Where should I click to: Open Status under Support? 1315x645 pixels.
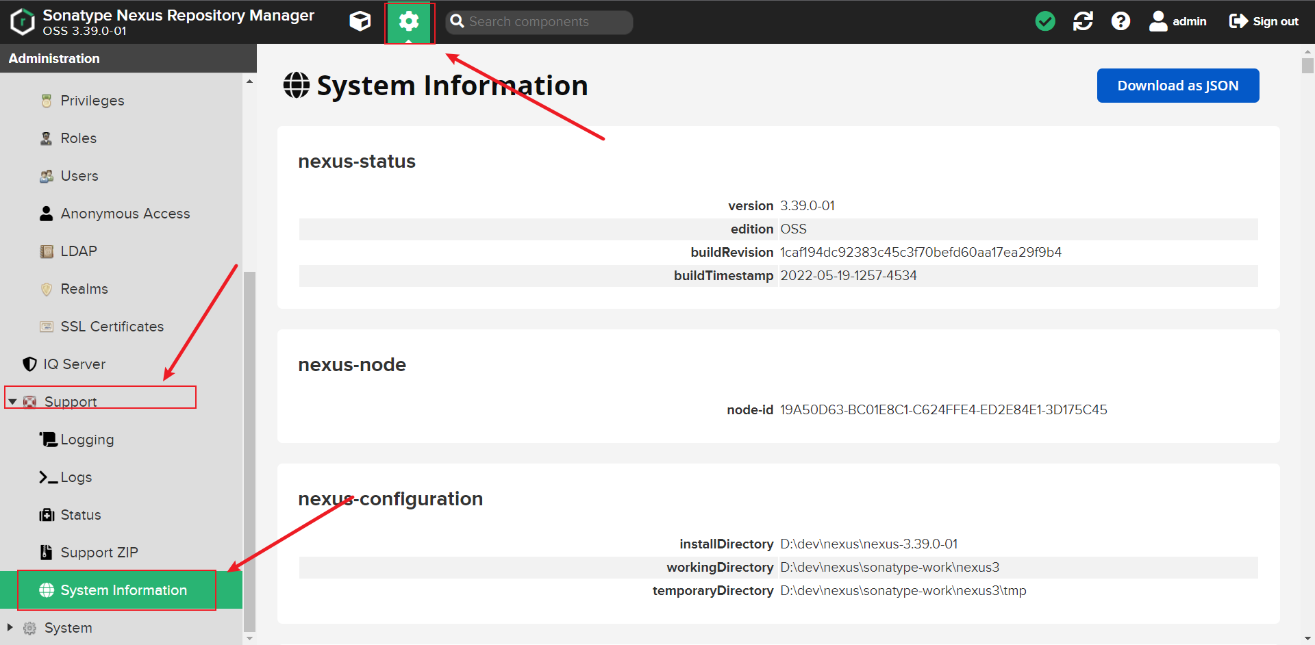click(81, 515)
